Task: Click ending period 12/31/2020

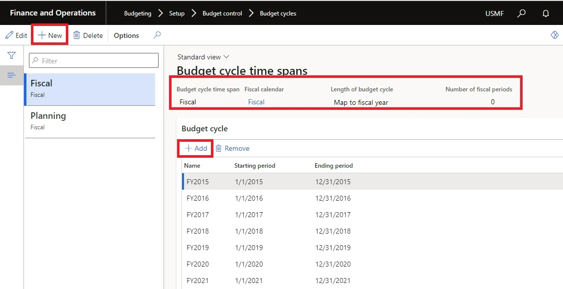Action: coord(333,264)
